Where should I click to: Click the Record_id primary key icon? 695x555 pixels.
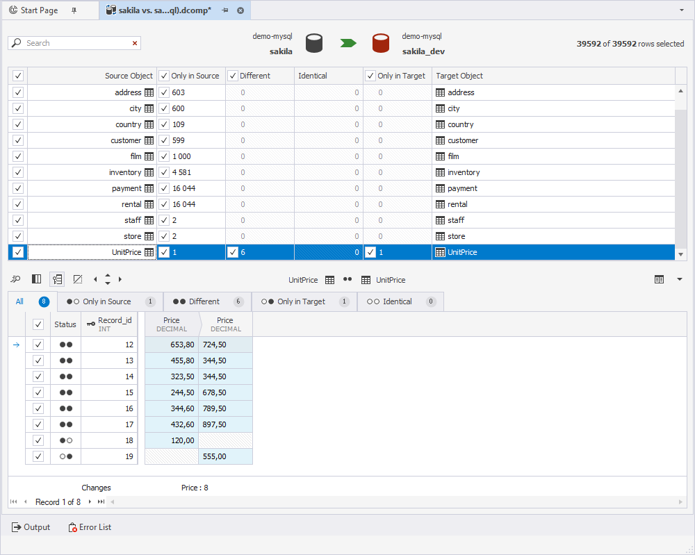tap(91, 324)
